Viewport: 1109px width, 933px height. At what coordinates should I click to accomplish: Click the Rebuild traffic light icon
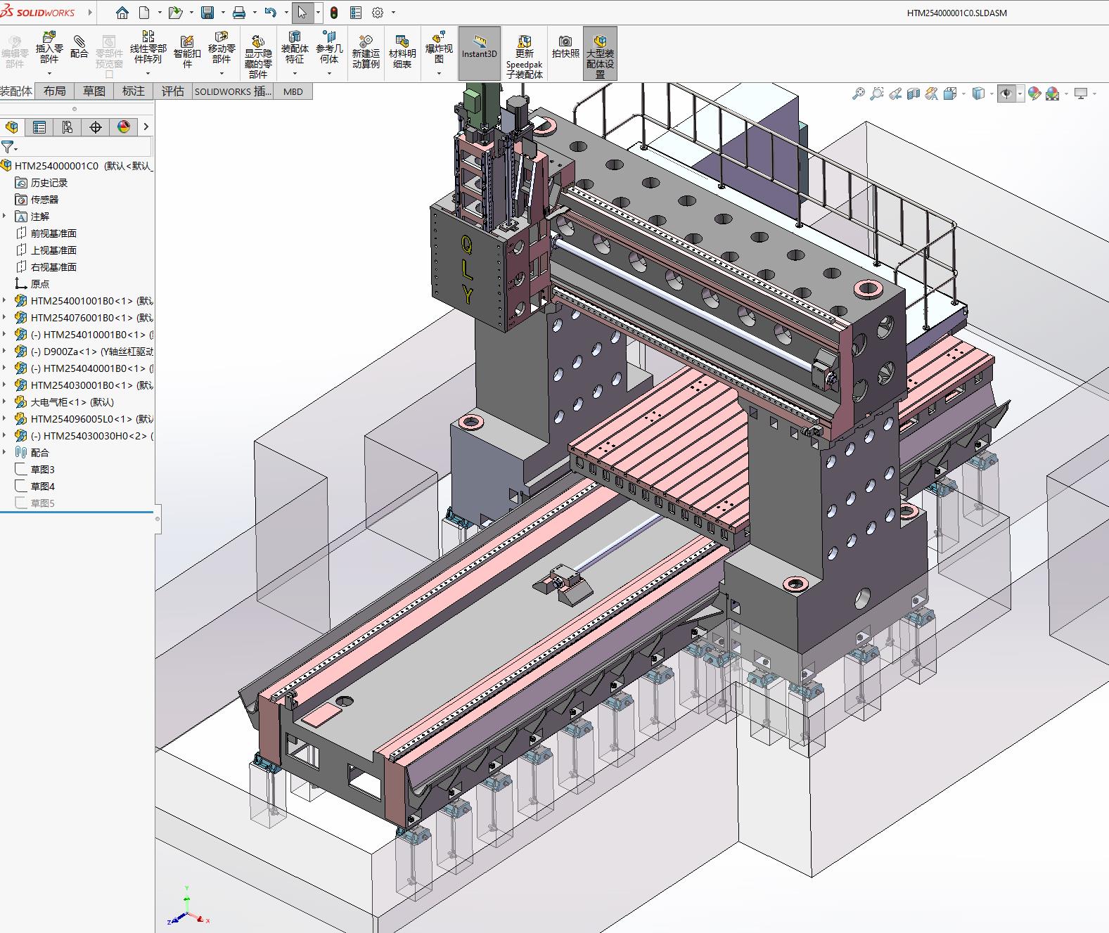[334, 13]
